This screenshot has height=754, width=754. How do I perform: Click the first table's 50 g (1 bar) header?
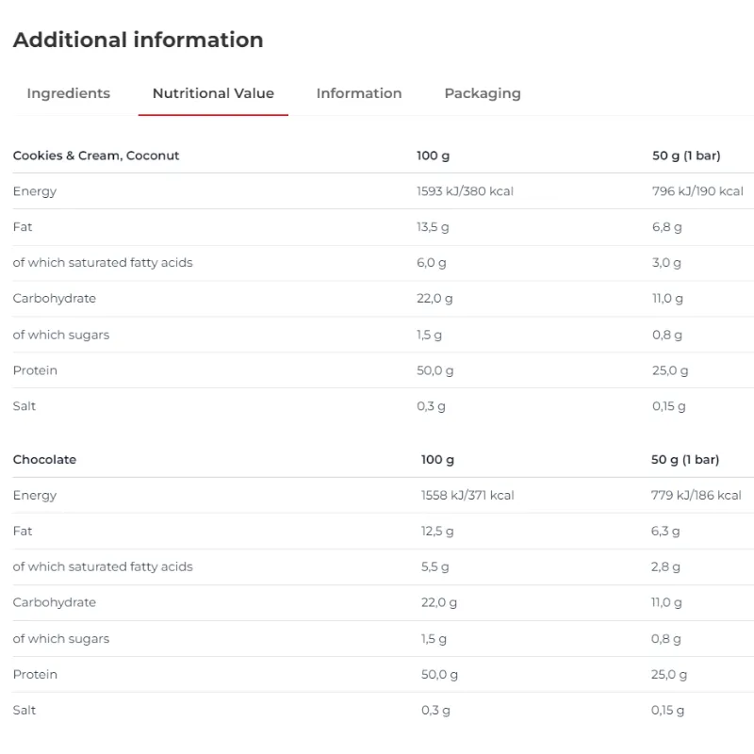pos(686,156)
